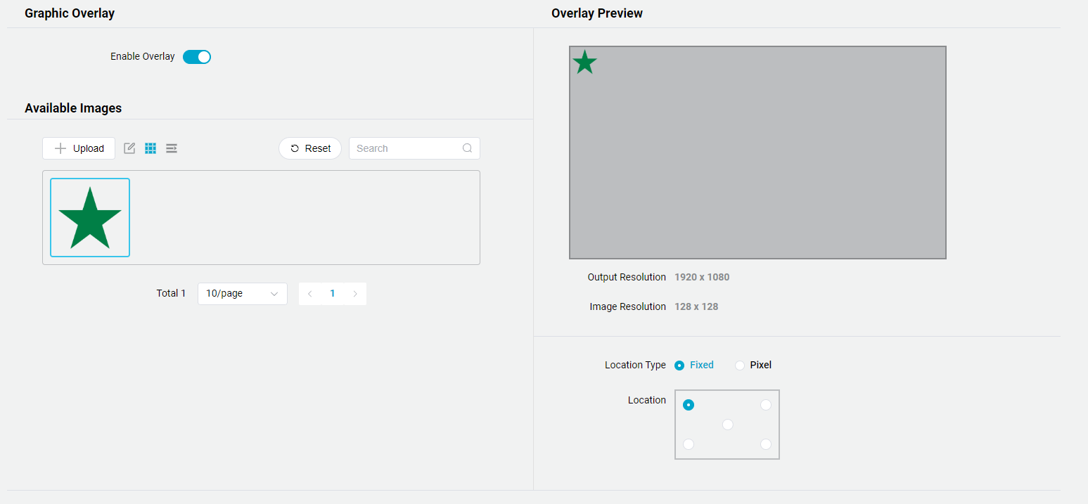Select the green star image thumbnail

pos(90,218)
